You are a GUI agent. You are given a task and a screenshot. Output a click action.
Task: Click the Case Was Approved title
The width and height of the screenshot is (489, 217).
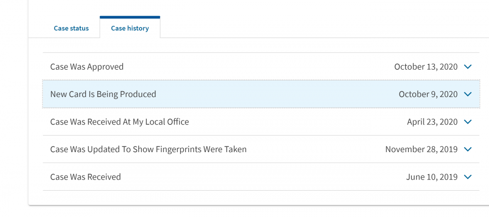point(87,66)
